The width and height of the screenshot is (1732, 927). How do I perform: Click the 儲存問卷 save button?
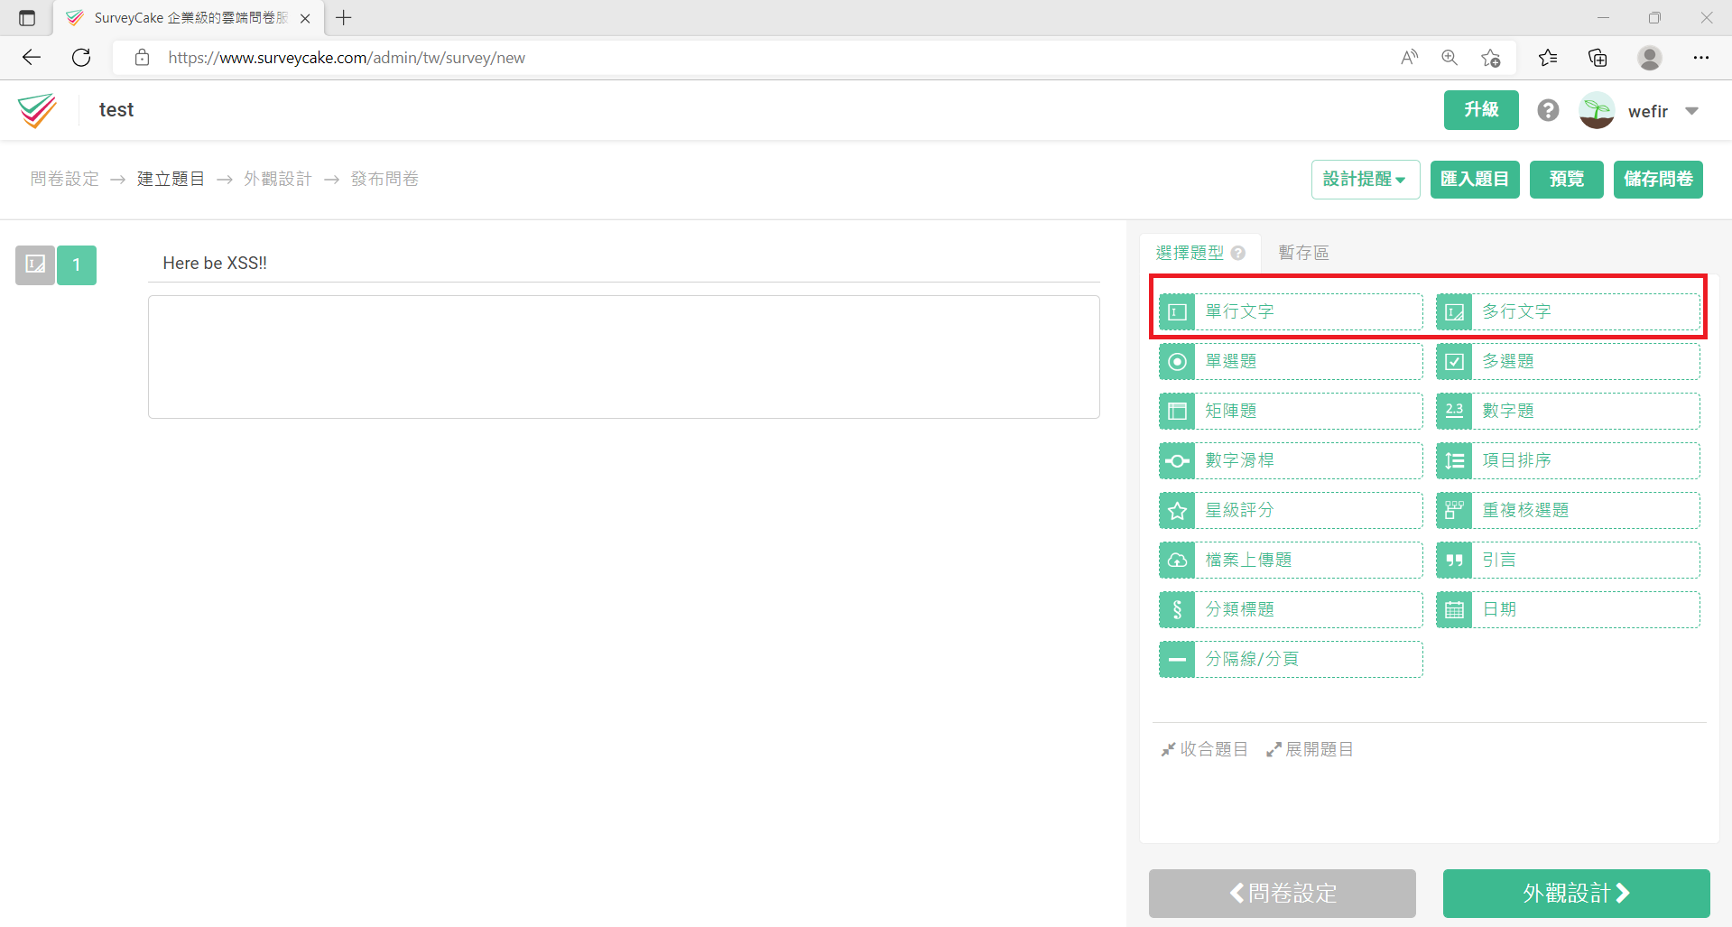[1658, 180]
